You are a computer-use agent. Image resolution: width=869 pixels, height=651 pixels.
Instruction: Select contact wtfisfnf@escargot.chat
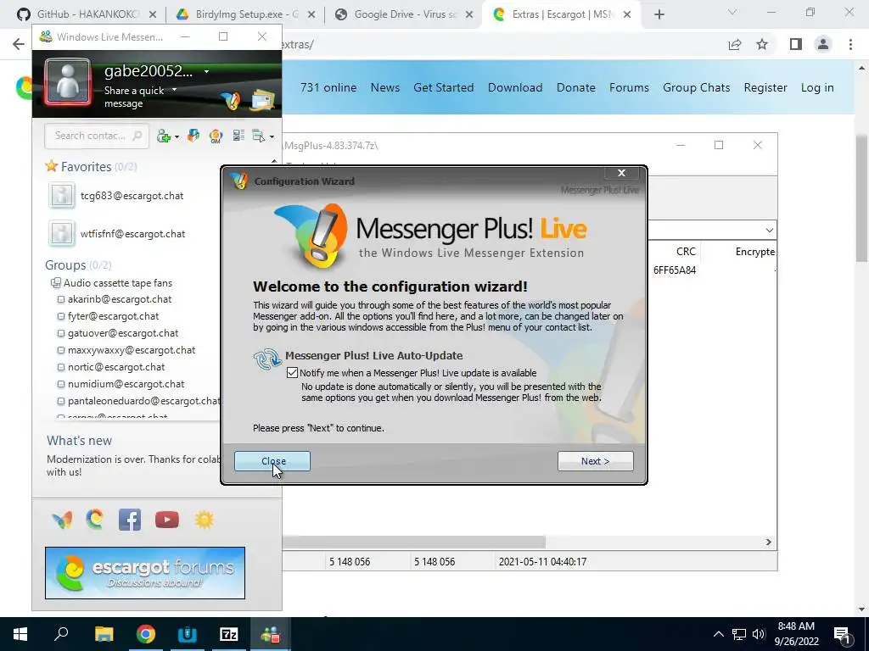click(x=133, y=234)
